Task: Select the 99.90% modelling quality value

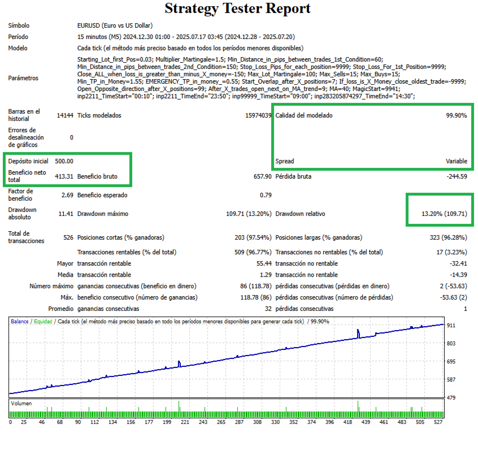Action: (457, 115)
